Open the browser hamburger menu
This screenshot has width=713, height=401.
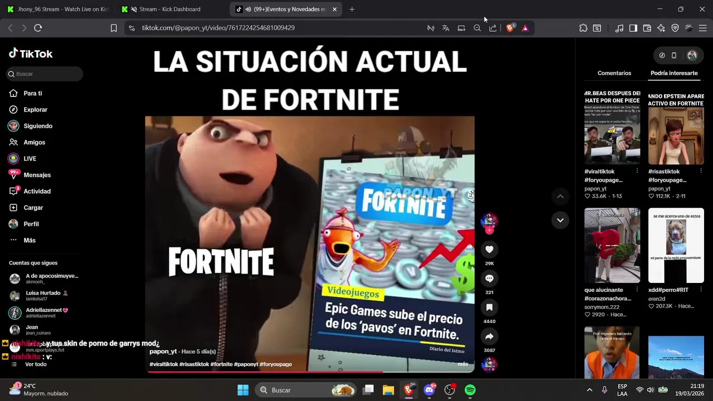702,28
